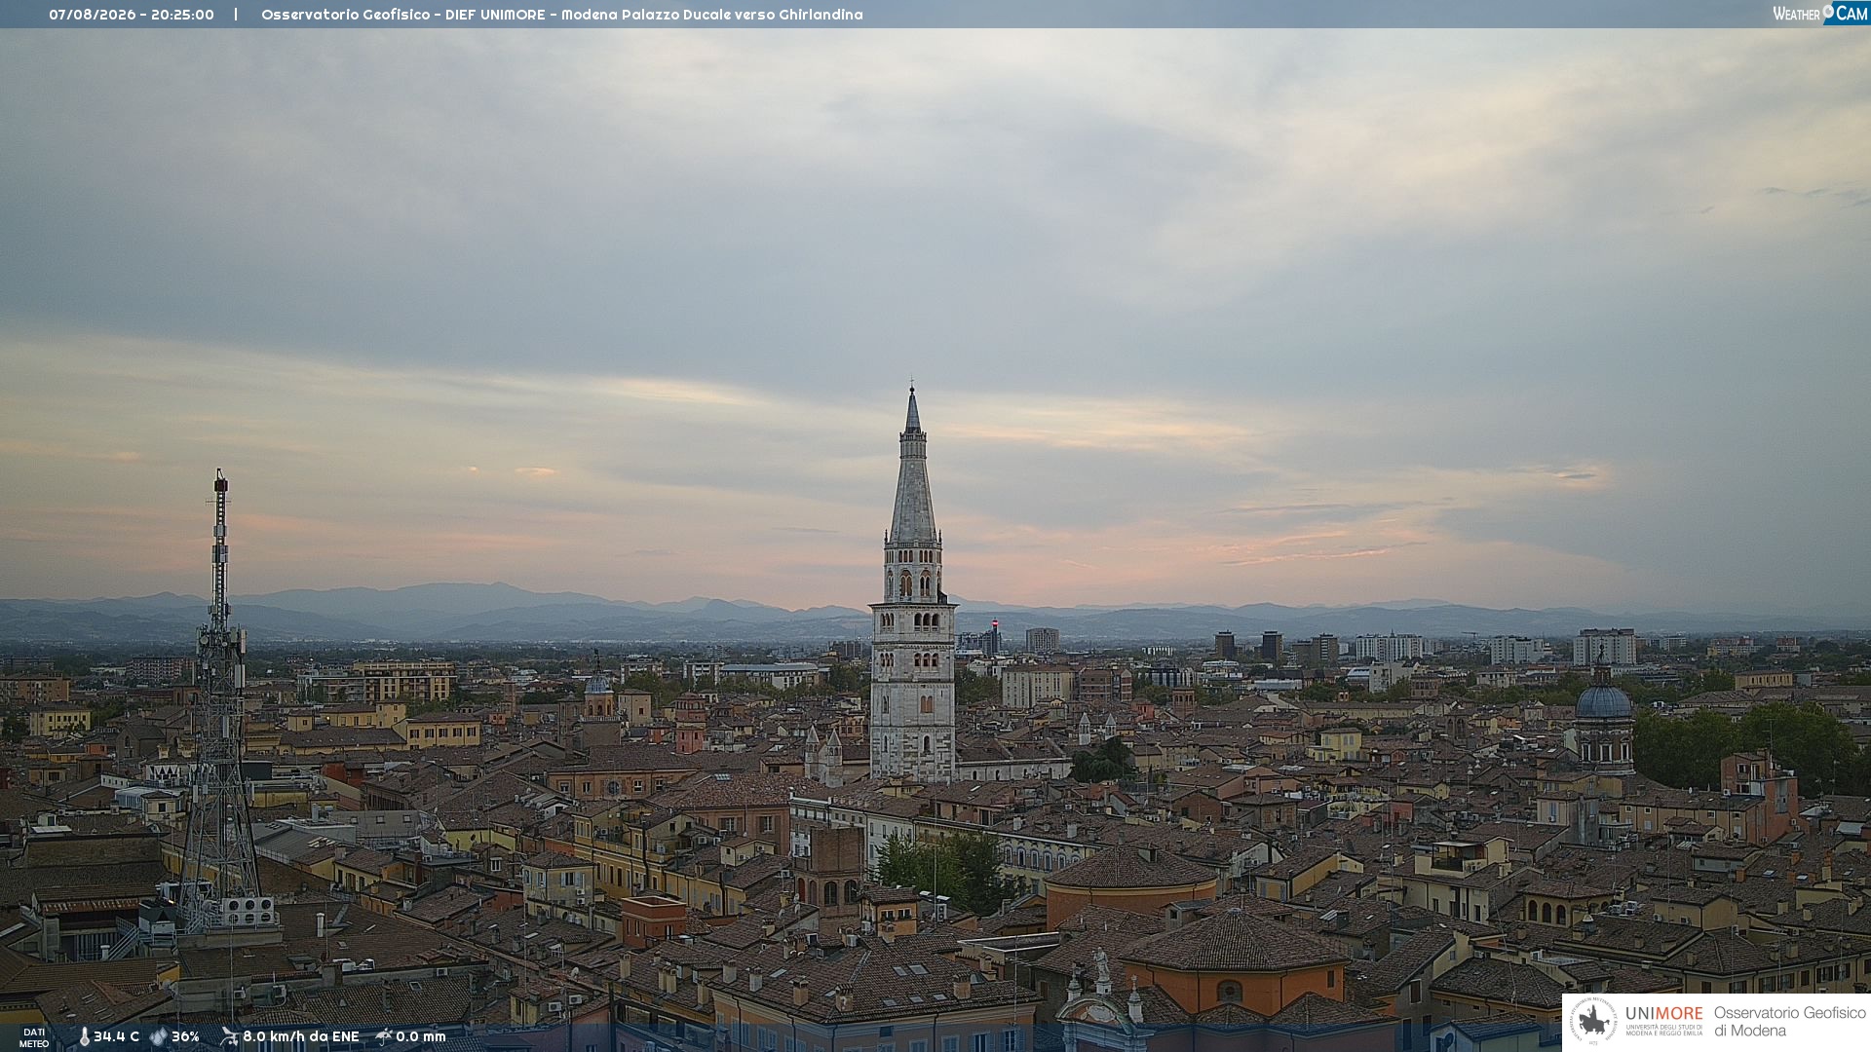Click the UNIMORE university seal emblem
This screenshot has height=1052, width=1871.
pos(1593,1021)
